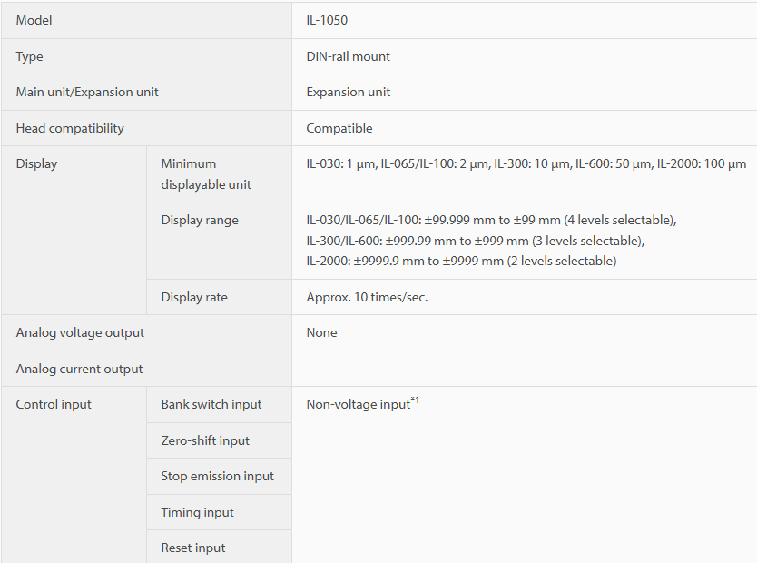Viewport: 757px width, 563px height.
Task: Click the Display rate label
Action: [194, 298]
